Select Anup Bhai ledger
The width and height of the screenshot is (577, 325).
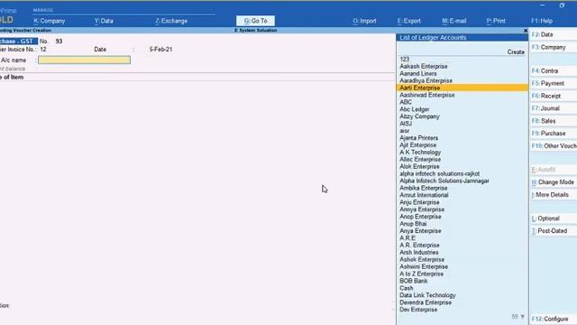tap(413, 224)
